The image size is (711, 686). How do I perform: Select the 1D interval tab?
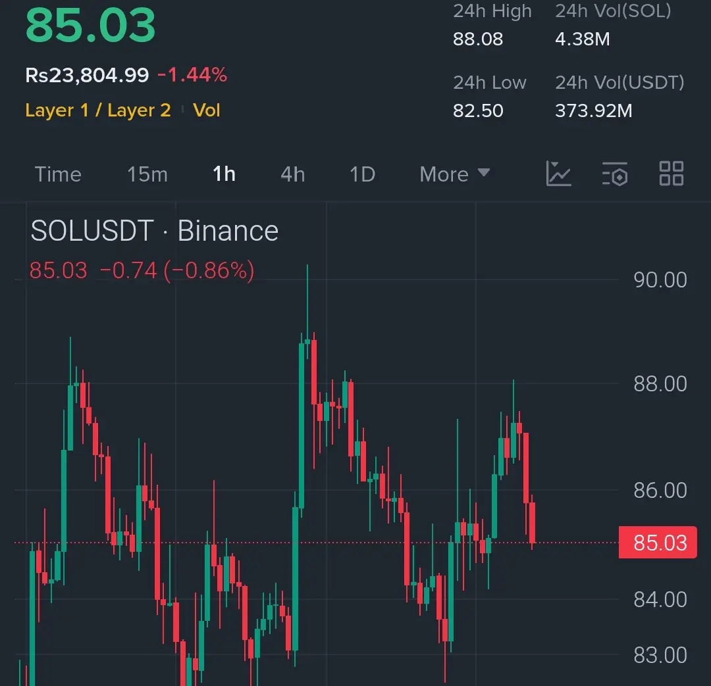[362, 174]
